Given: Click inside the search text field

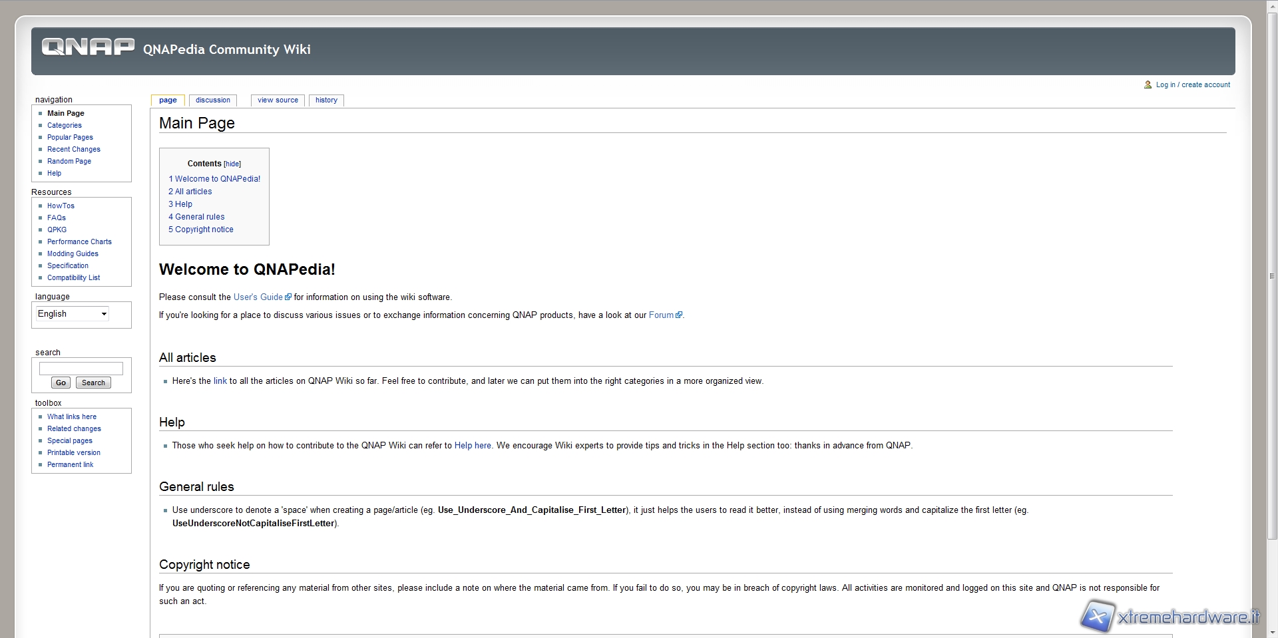Looking at the screenshot, I should point(81,368).
